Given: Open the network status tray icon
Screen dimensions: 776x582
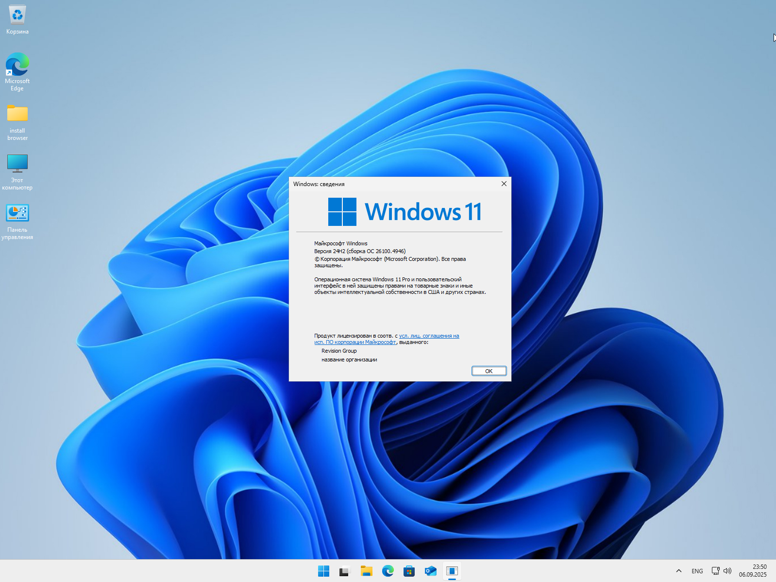Looking at the screenshot, I should tap(715, 571).
